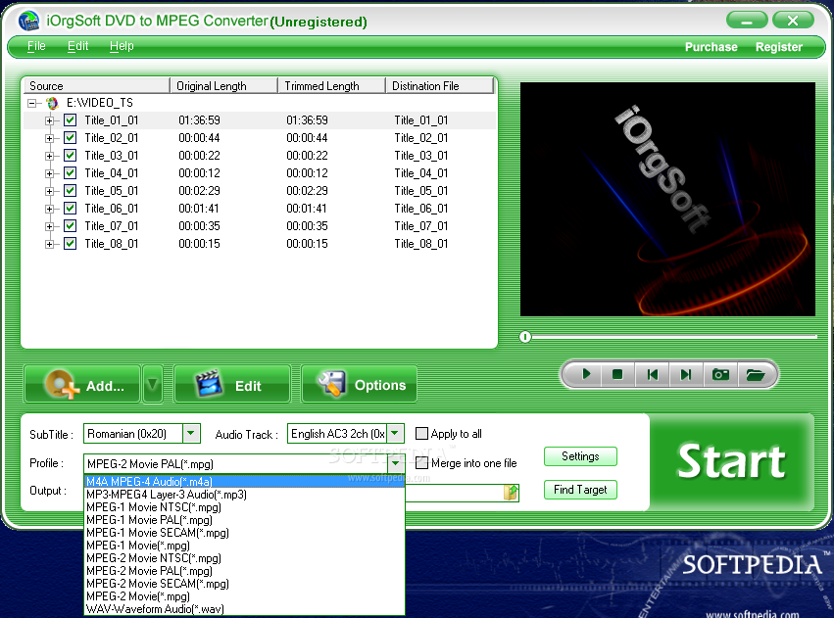Viewport: 834px width, 618px height.
Task: Click the Edit video button
Action: coord(232,384)
